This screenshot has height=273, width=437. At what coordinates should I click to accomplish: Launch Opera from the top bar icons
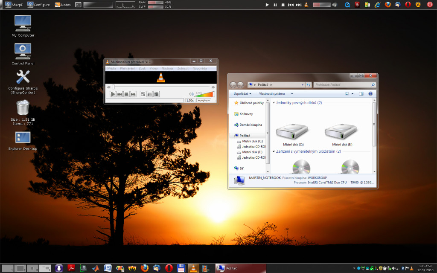coord(408,4)
